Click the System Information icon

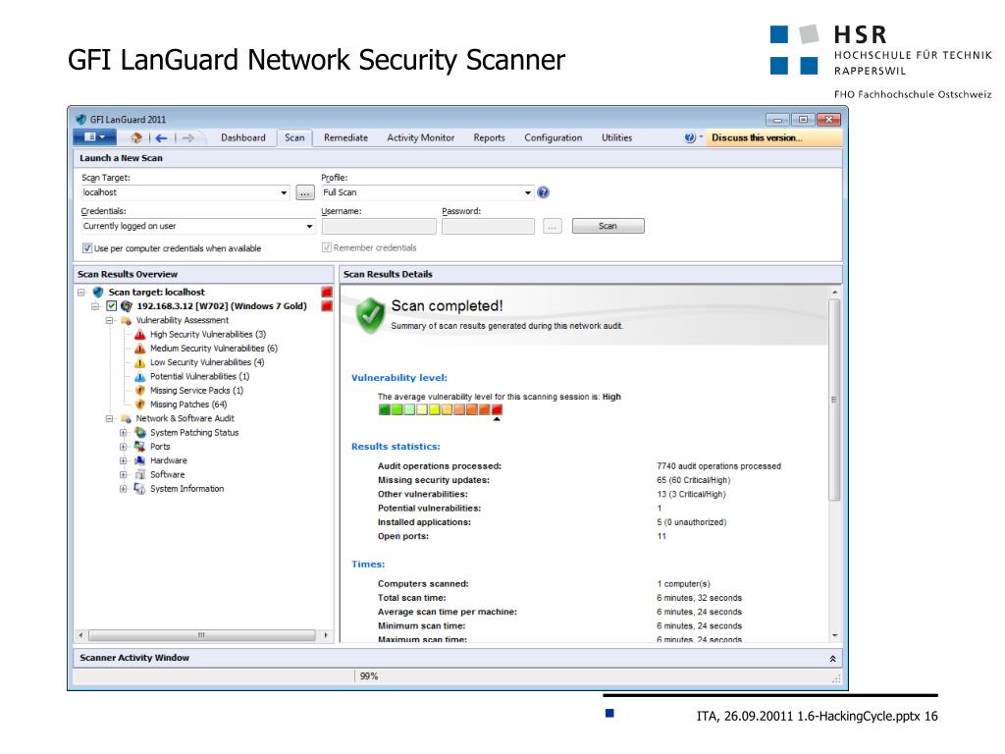(x=139, y=489)
